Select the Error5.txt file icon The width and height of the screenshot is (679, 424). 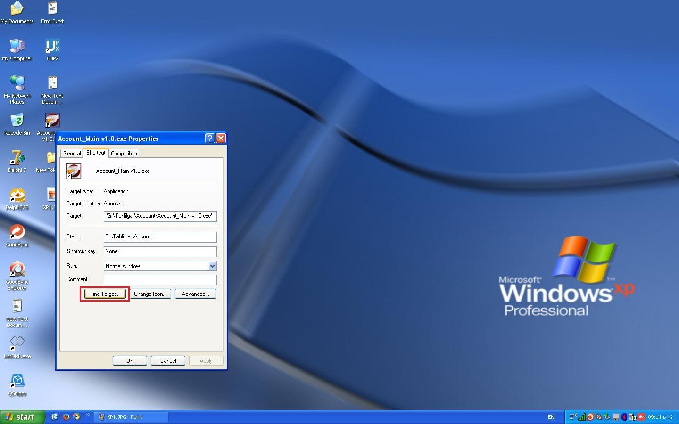pyautogui.click(x=52, y=8)
